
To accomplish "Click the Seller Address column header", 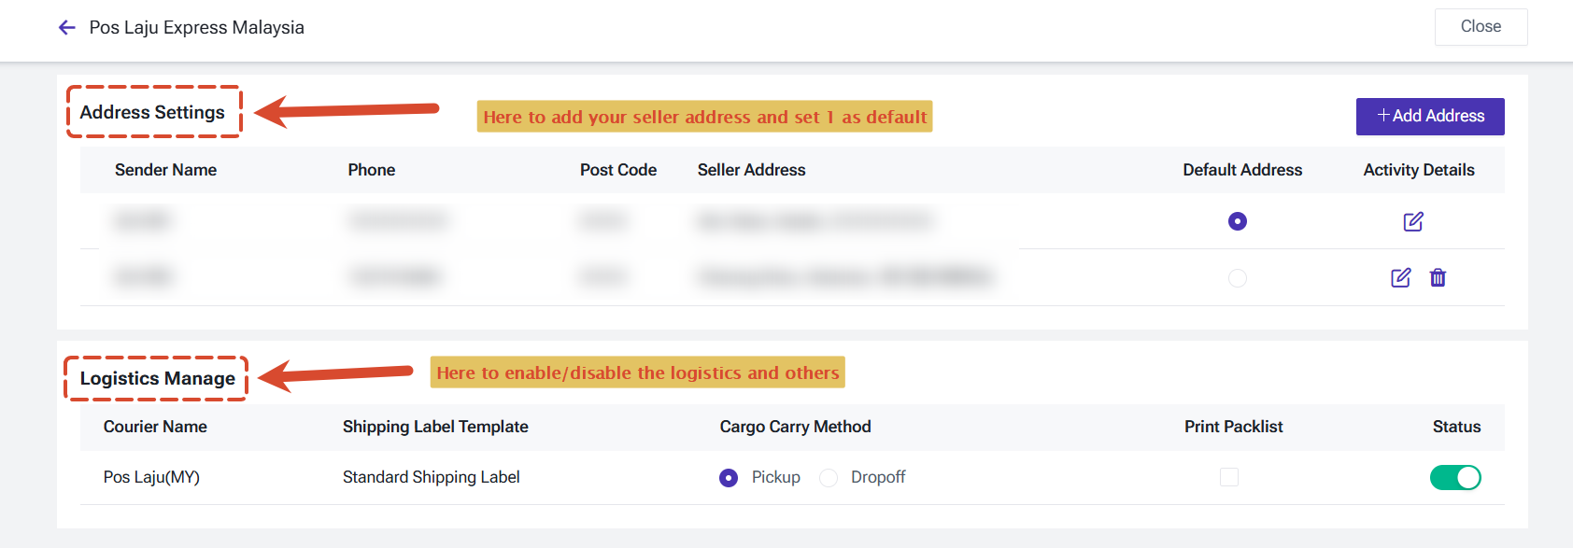I will pos(751,170).
